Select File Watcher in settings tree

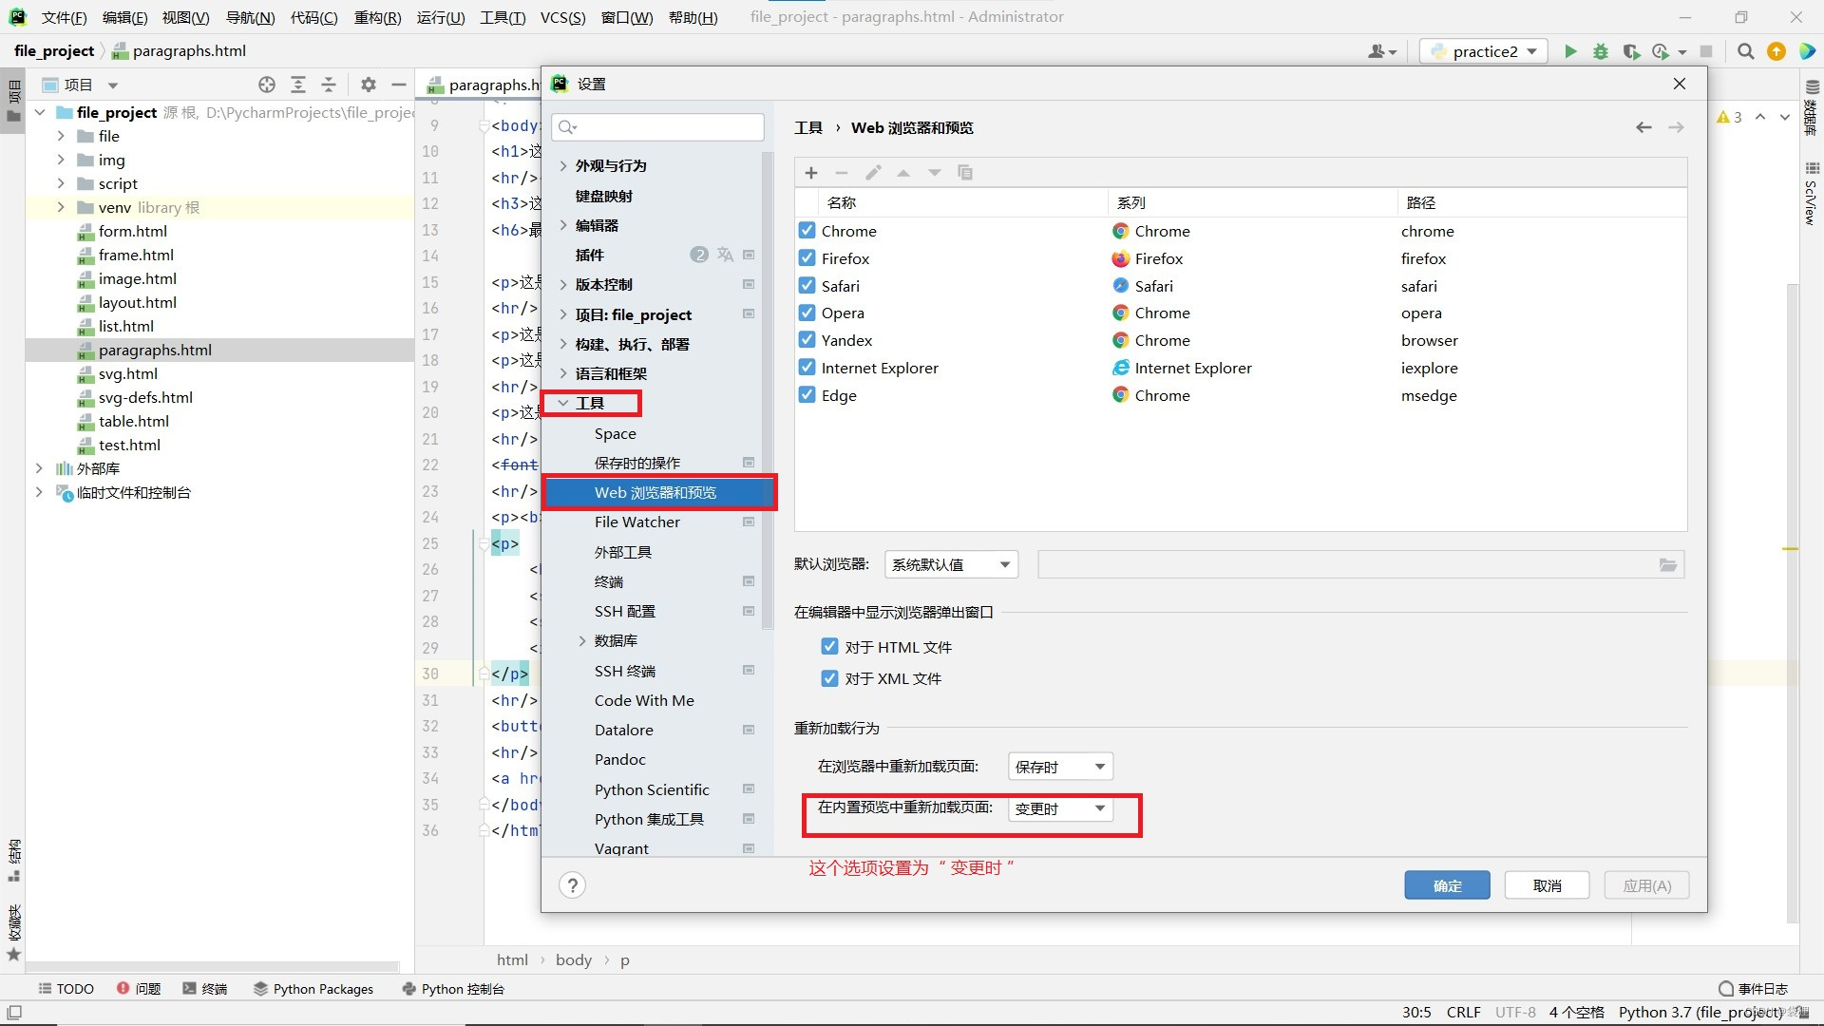pyautogui.click(x=637, y=522)
